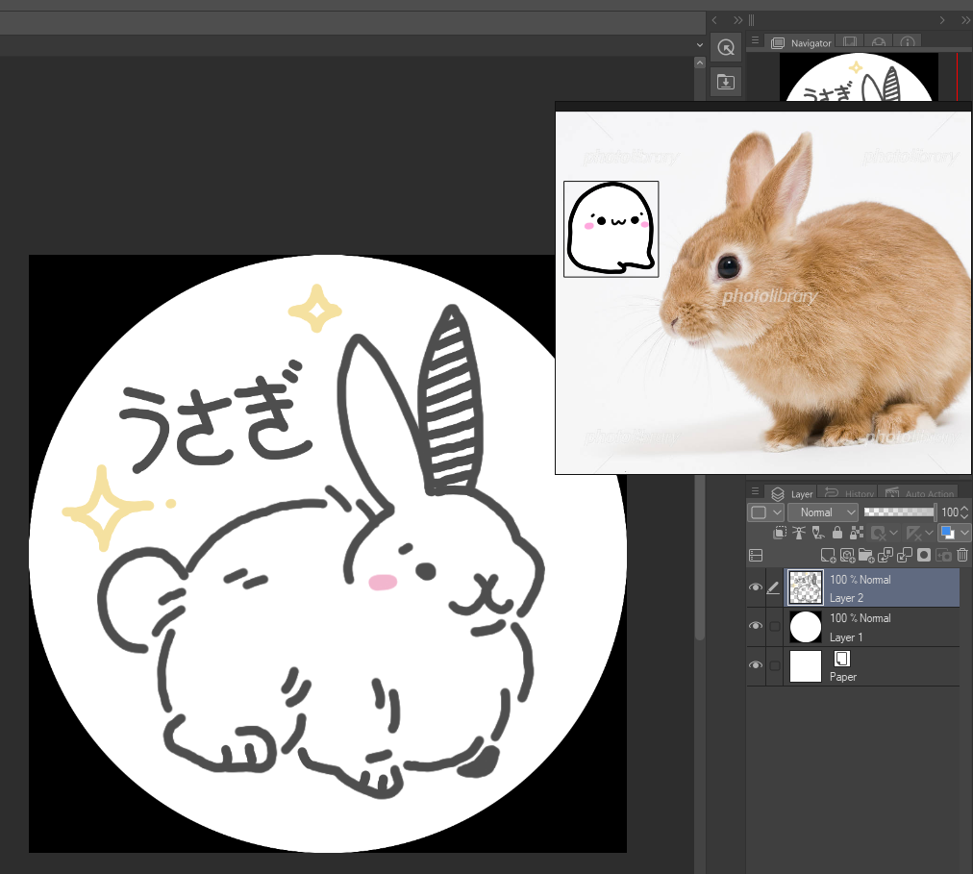This screenshot has width=973, height=874.
Task: Create a new raster layer
Action: [827, 555]
